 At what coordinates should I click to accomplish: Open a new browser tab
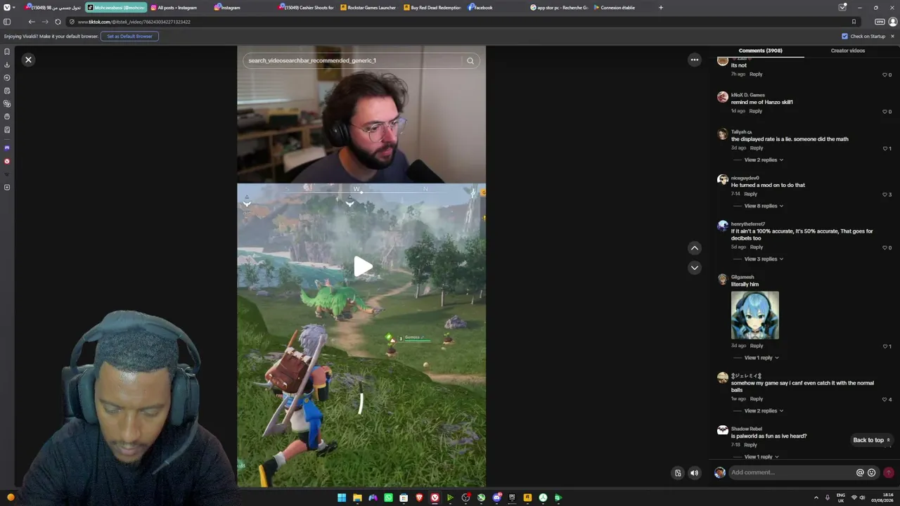tap(660, 8)
